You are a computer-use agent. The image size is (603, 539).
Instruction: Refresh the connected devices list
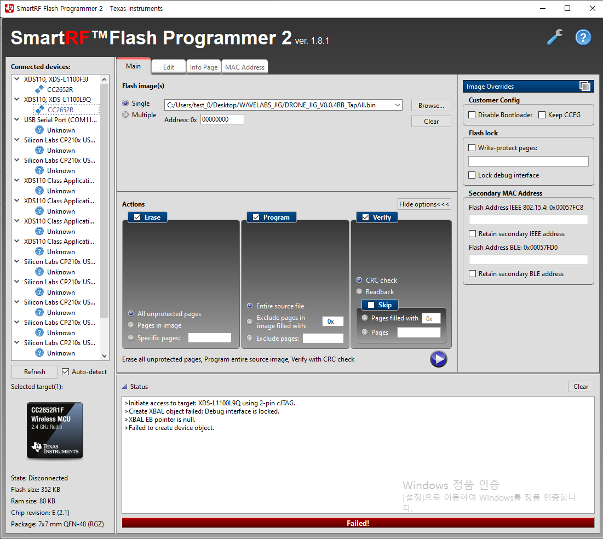click(x=35, y=371)
